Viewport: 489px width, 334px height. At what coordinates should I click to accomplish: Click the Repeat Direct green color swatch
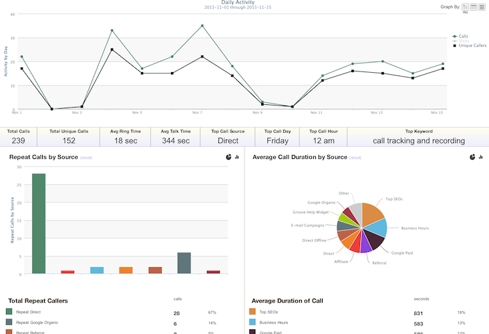pos(9,312)
